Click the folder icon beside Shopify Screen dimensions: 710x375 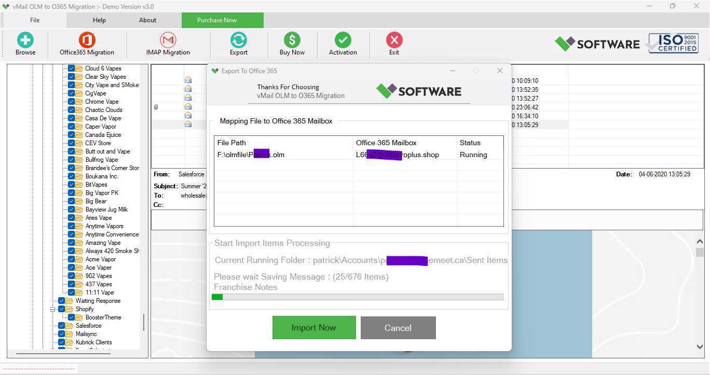pyautogui.click(x=70, y=309)
